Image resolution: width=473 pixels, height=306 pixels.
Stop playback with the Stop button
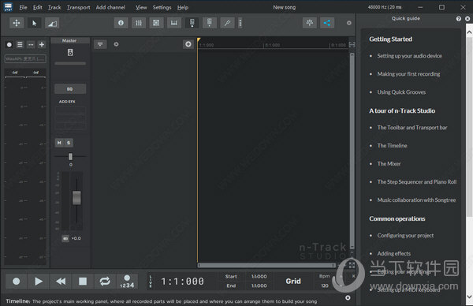point(83,282)
